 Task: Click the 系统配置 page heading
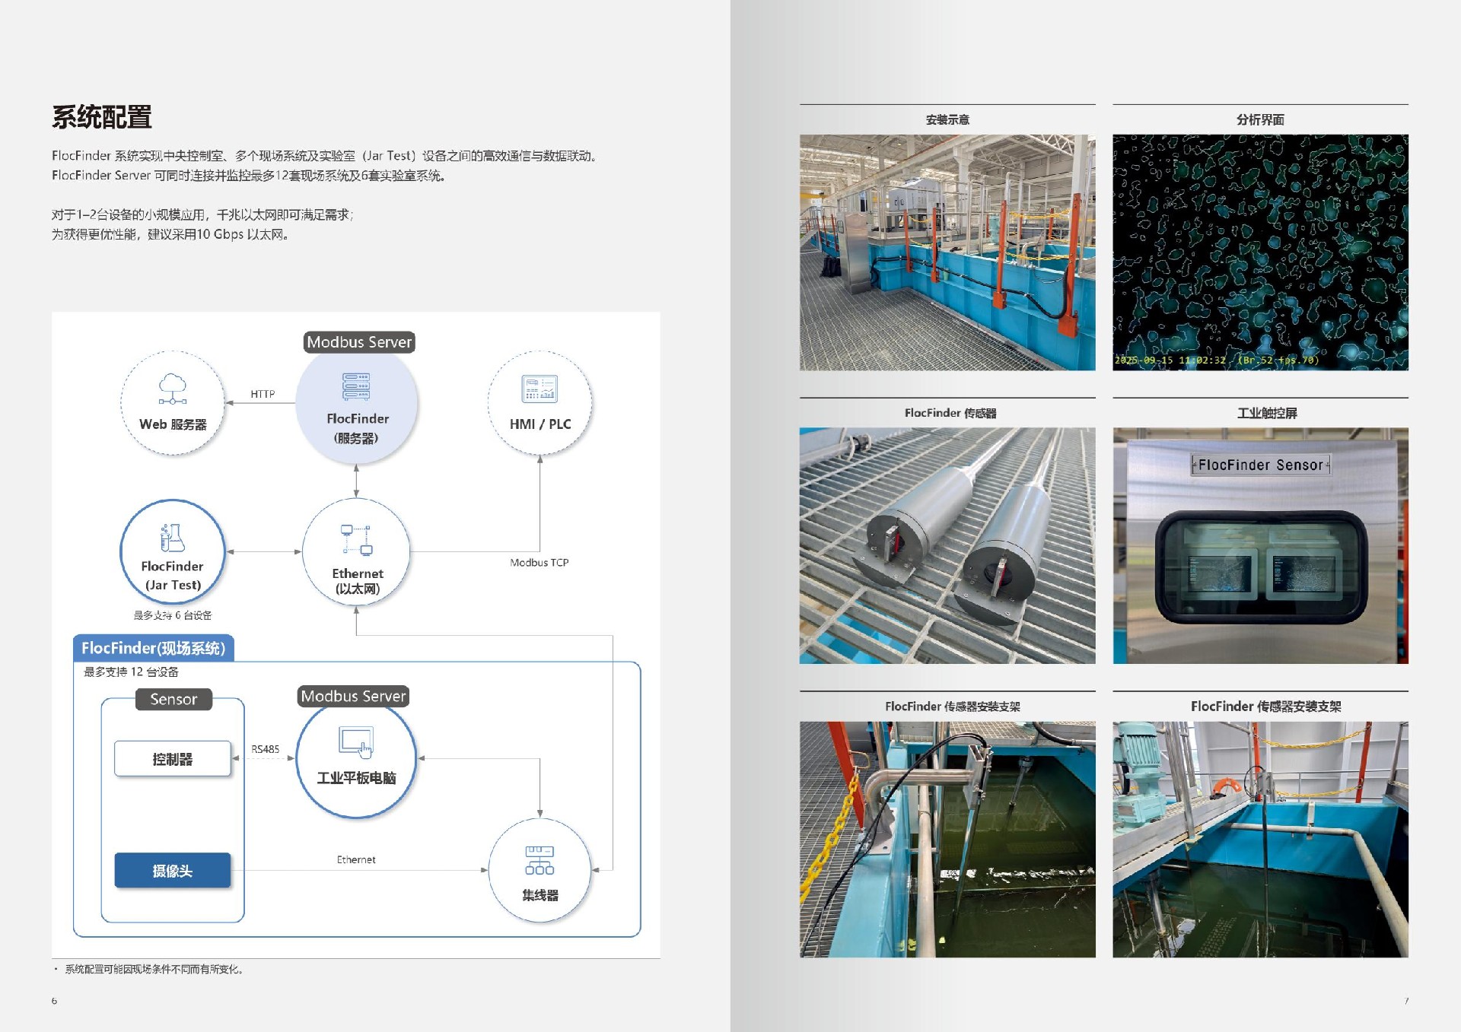[x=102, y=117]
